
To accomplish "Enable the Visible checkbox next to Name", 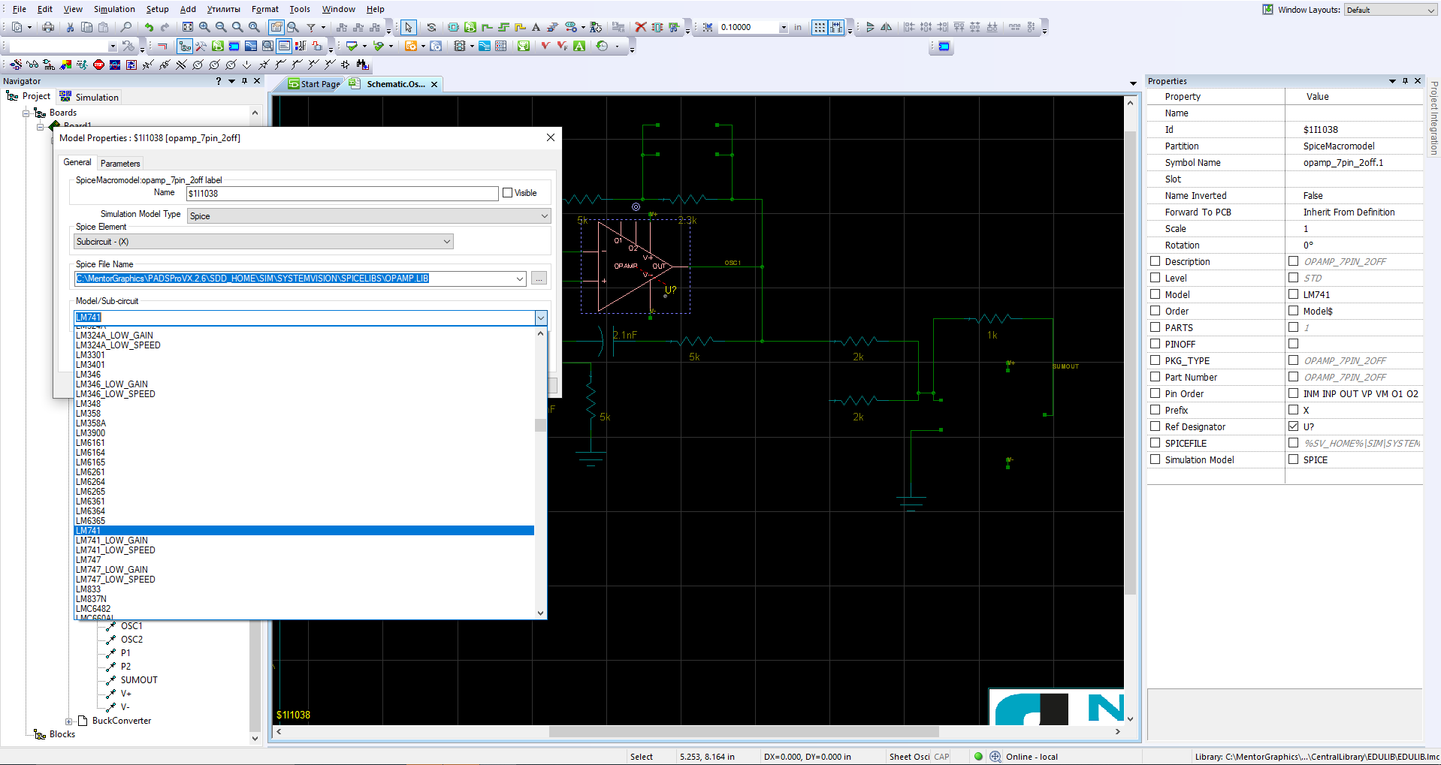I will pyautogui.click(x=508, y=193).
